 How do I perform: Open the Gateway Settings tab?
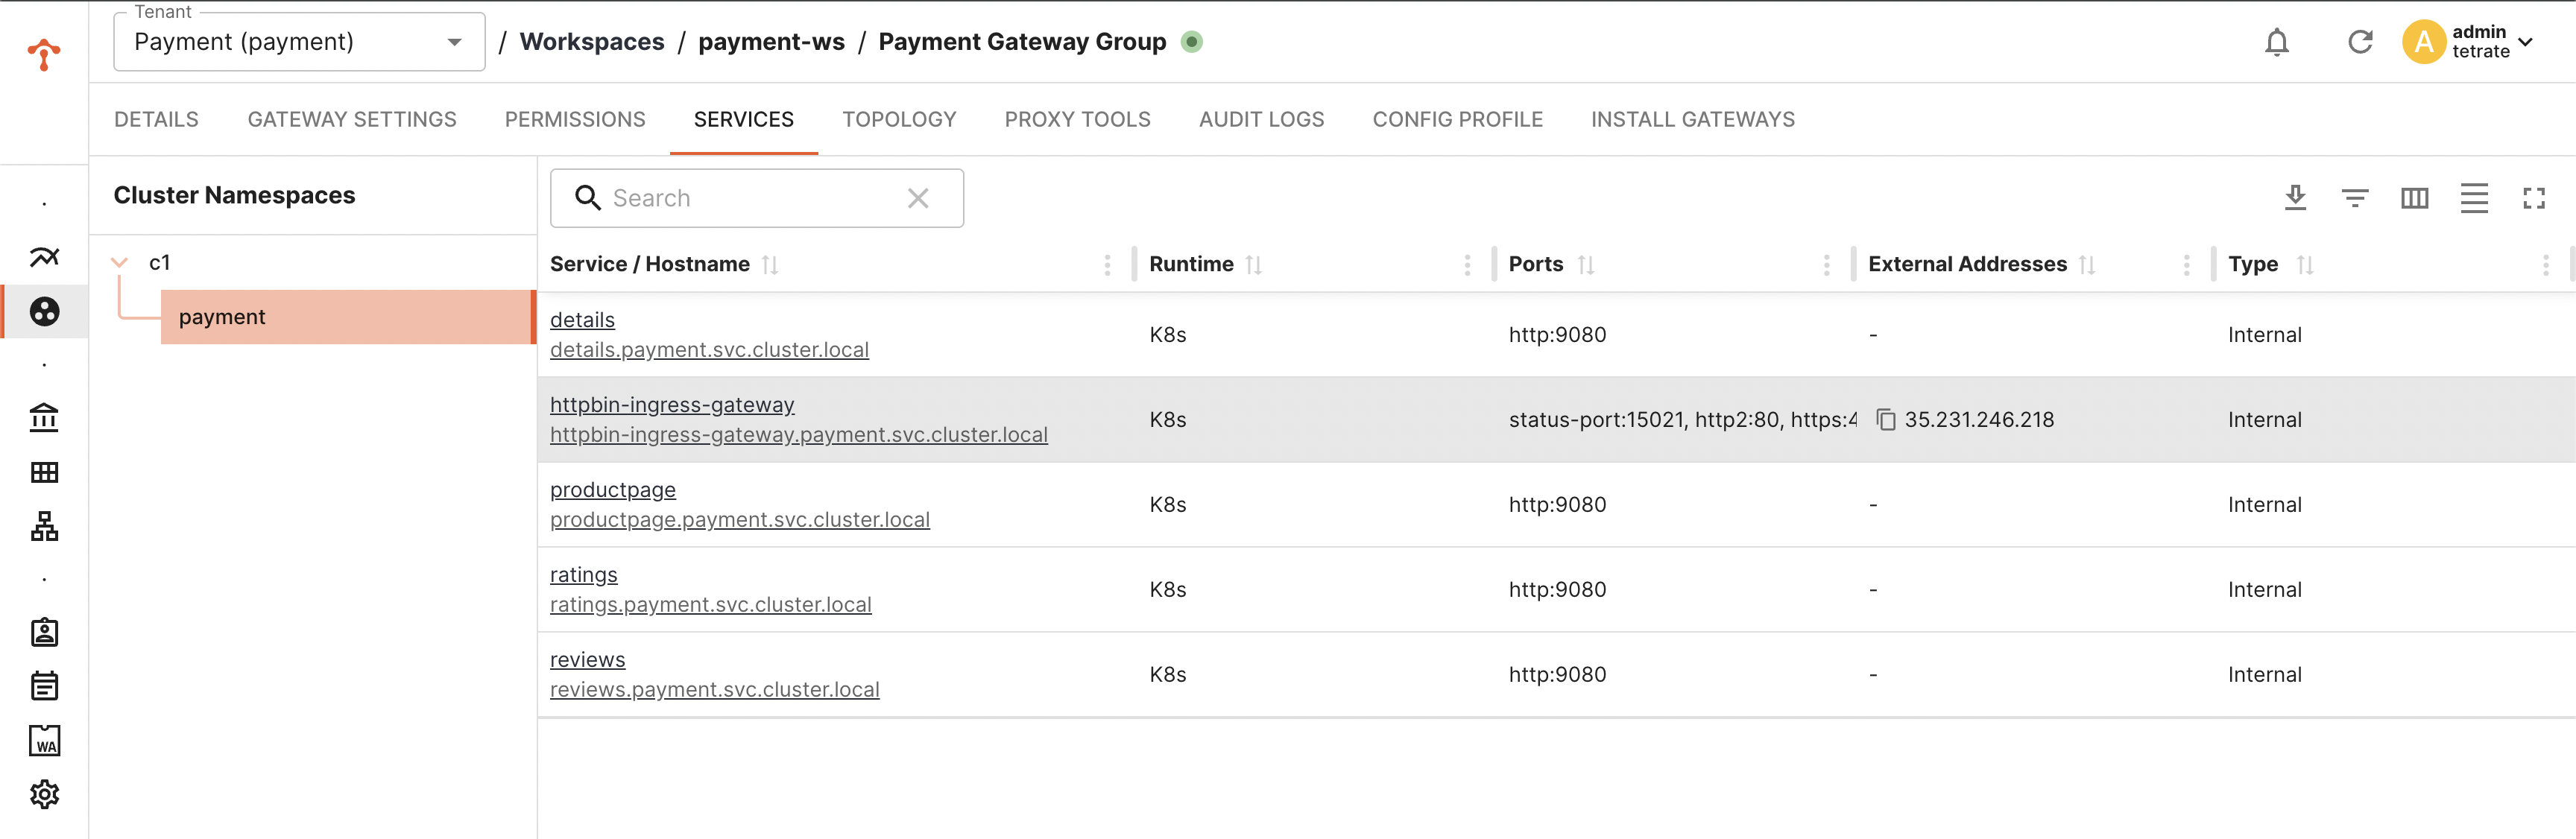click(351, 120)
